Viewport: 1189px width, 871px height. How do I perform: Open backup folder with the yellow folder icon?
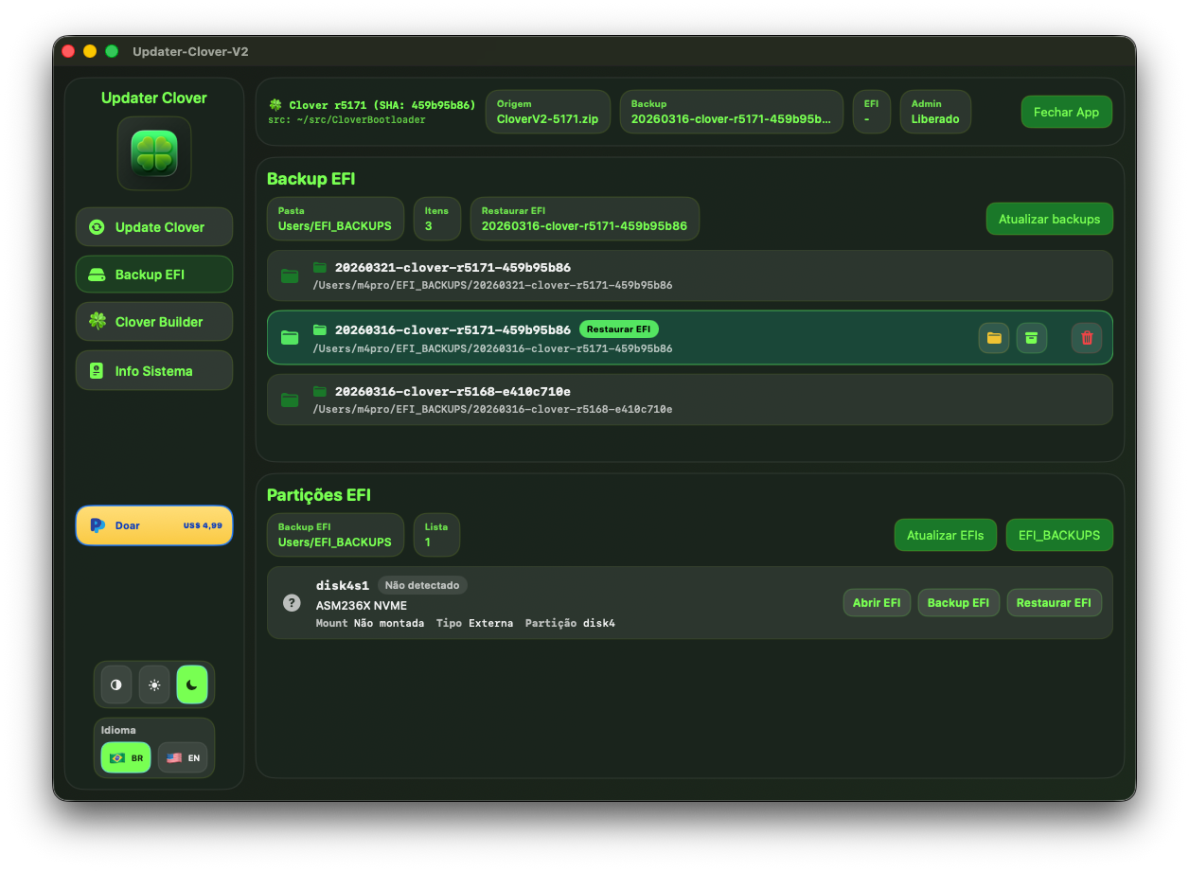click(993, 337)
